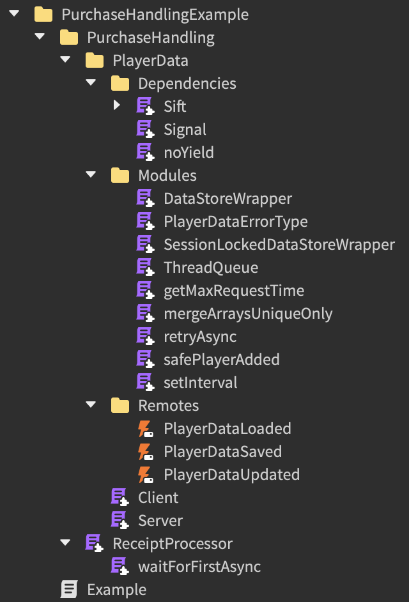This screenshot has width=409, height=602.
Task: Select SessionLockedDataStoreWrapper in the tree
Action: coord(279,245)
